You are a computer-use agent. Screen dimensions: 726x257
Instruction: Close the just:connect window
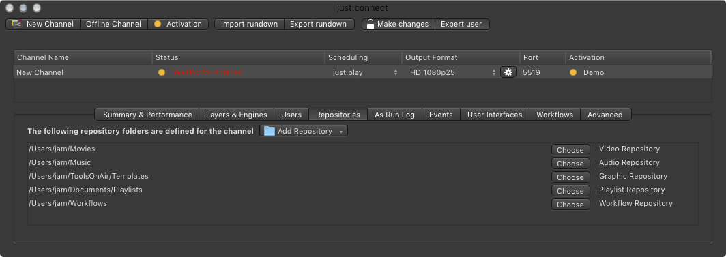pyautogui.click(x=10, y=8)
